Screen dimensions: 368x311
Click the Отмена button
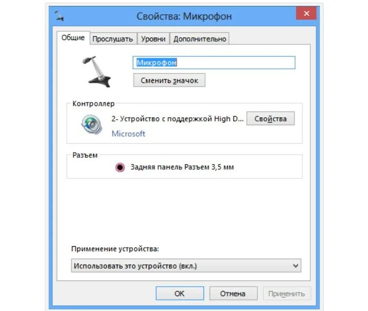(233, 294)
